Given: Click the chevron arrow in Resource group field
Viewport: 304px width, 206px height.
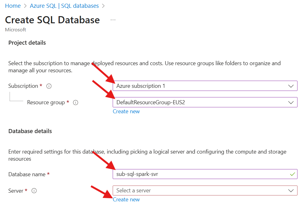Looking at the screenshot, I should (291, 102).
